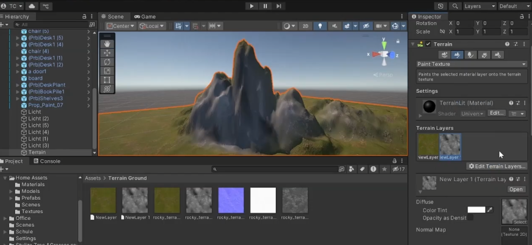
Task: Open the Terrain Settings gear tool
Action: point(497,55)
